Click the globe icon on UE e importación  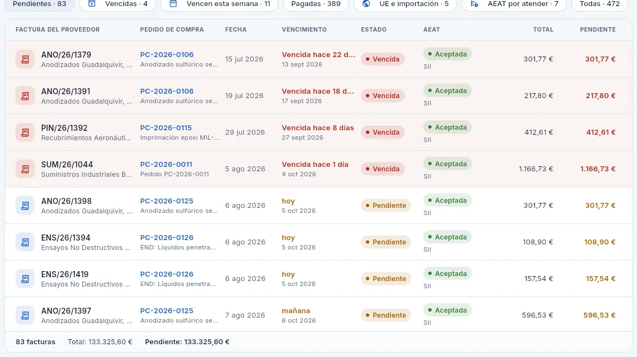pyautogui.click(x=366, y=4)
